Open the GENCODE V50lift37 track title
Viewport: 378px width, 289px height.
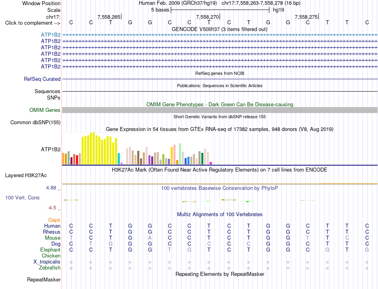[220, 29]
